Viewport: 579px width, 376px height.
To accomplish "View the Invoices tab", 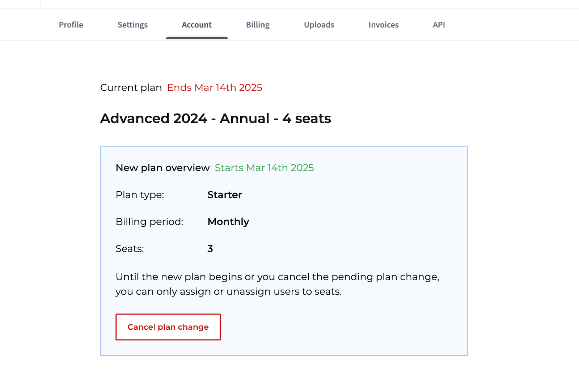I will pos(383,25).
